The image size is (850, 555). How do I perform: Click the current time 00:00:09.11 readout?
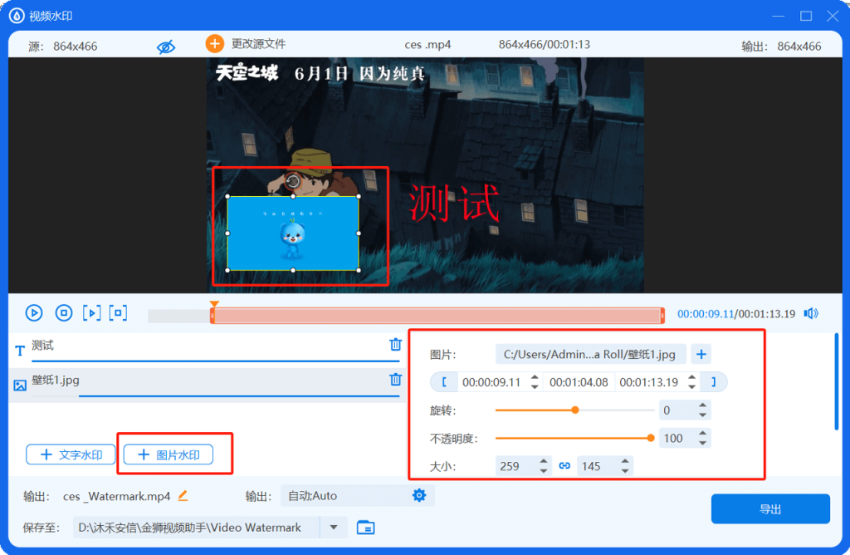(x=706, y=314)
